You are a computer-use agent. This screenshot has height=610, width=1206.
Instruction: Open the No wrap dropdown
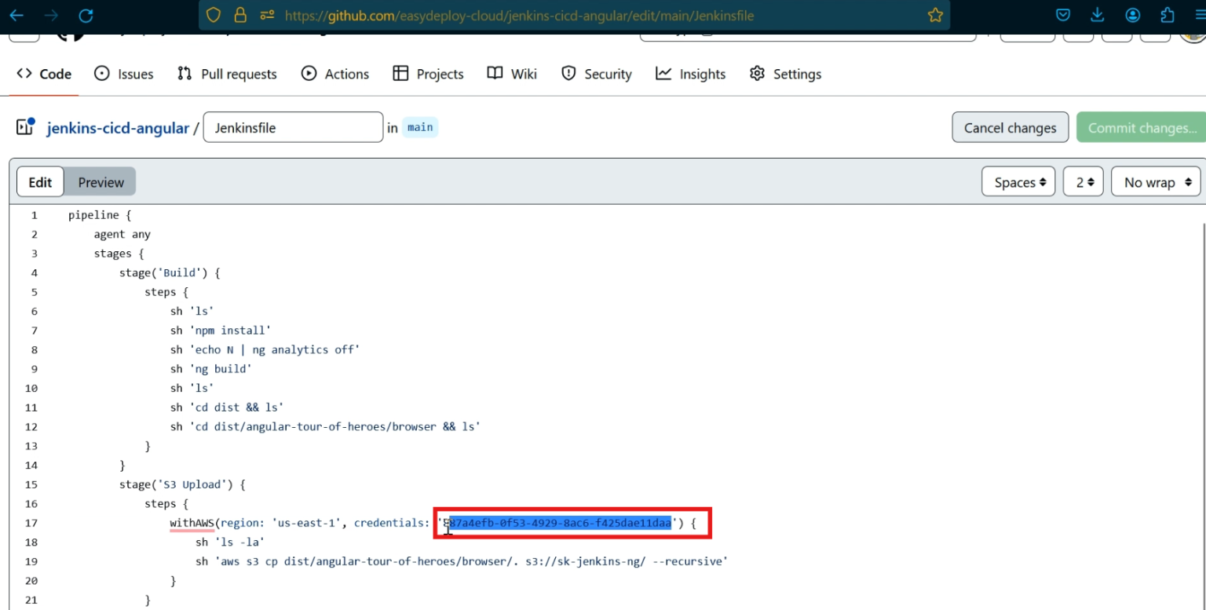1155,181
